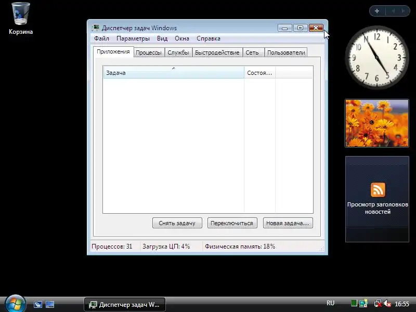
Task: Click the orange flowers slideshow gadget
Action: [x=376, y=123]
